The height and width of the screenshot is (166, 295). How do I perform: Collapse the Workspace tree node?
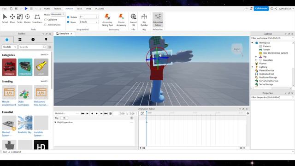pos(252,43)
